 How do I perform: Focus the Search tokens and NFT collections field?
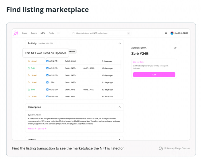(101, 33)
